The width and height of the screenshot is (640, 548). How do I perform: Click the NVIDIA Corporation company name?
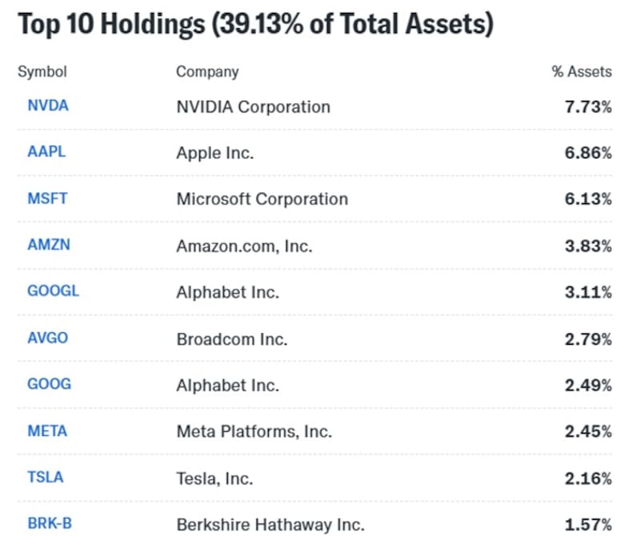[253, 106]
